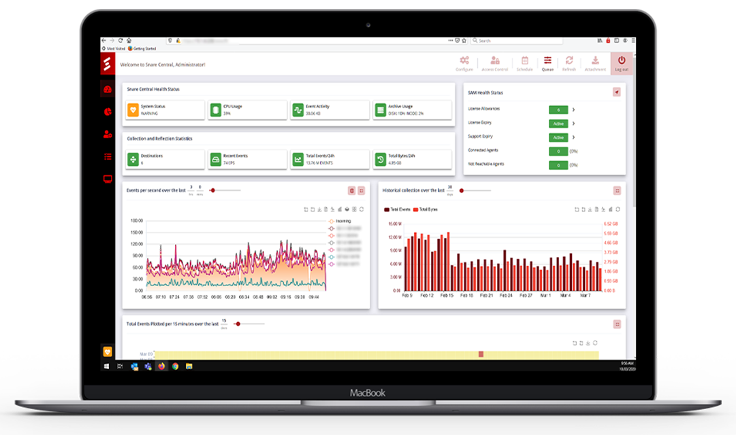
Task: Expand the Total Events Plotted panel fullscreen
Action: point(617,324)
